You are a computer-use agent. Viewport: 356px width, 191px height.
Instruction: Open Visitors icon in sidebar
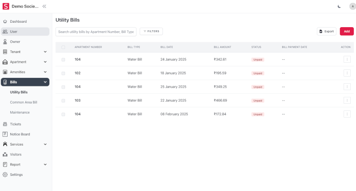(x=5, y=154)
